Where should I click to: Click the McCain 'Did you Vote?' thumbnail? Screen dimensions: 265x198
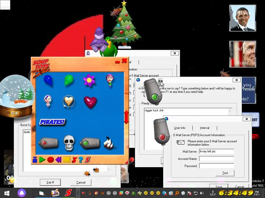point(243,54)
